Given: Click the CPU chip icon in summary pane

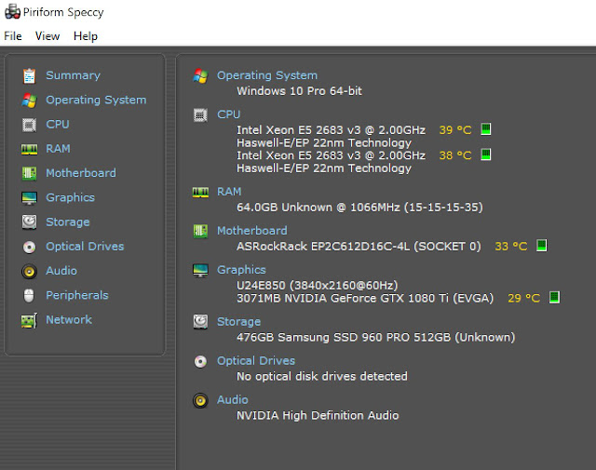Looking at the screenshot, I should click(x=200, y=115).
